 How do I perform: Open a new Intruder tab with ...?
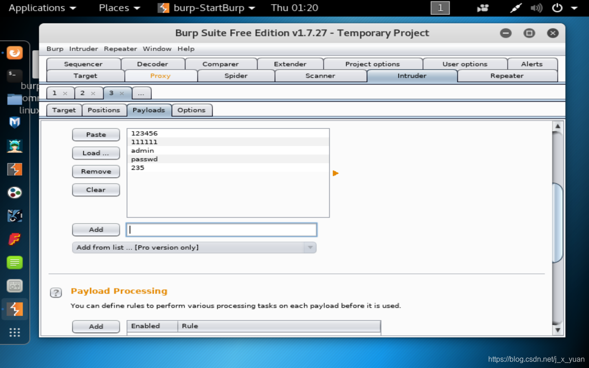141,93
